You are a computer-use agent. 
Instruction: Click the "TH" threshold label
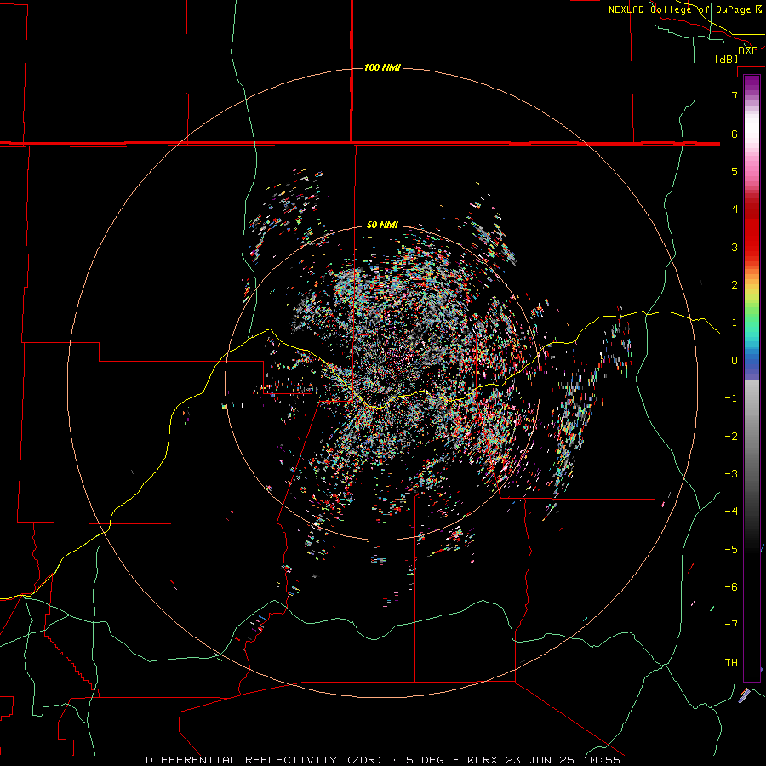[731, 663]
